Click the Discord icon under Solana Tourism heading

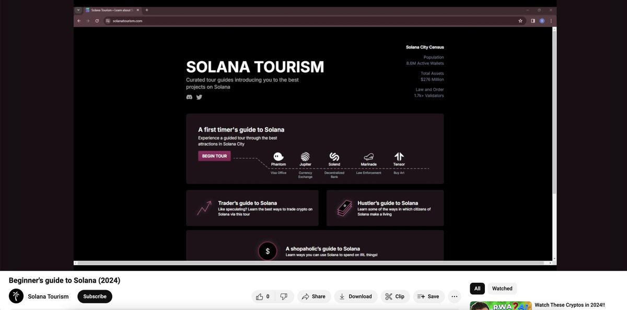tap(189, 97)
